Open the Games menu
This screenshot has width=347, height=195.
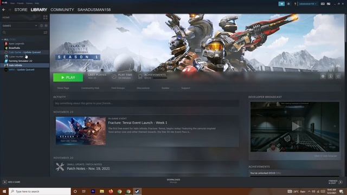tap(29, 3)
